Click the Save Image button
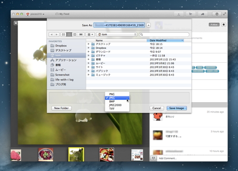The image size is (238, 171). 177,108
